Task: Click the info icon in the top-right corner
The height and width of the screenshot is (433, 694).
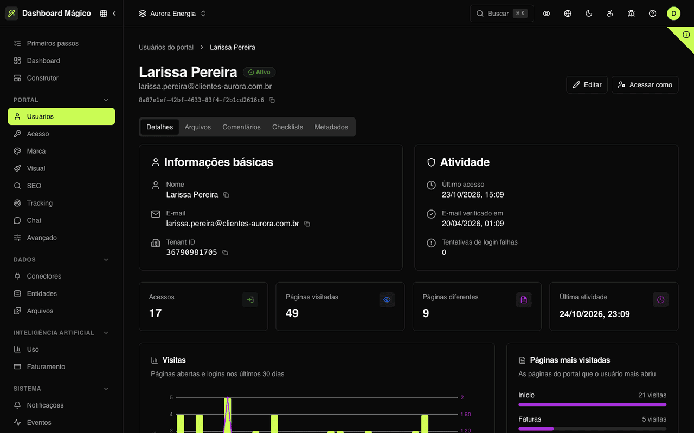Action: 686,34
